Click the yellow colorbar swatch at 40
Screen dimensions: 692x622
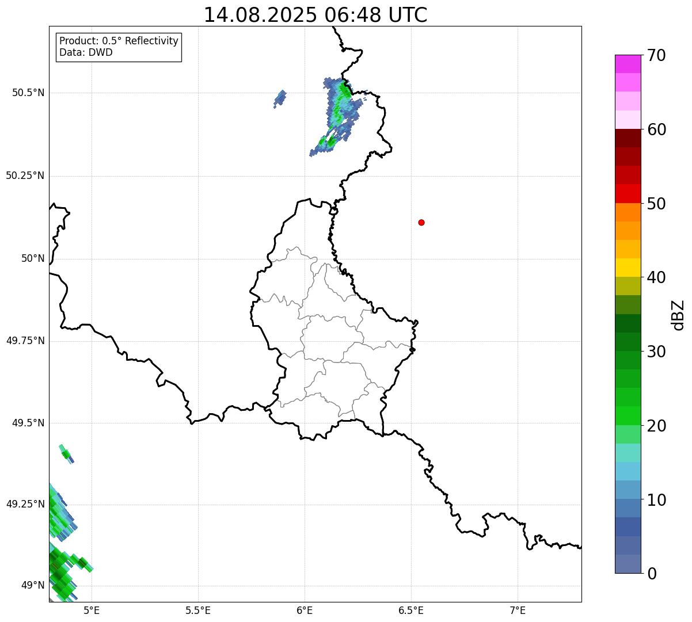click(628, 268)
